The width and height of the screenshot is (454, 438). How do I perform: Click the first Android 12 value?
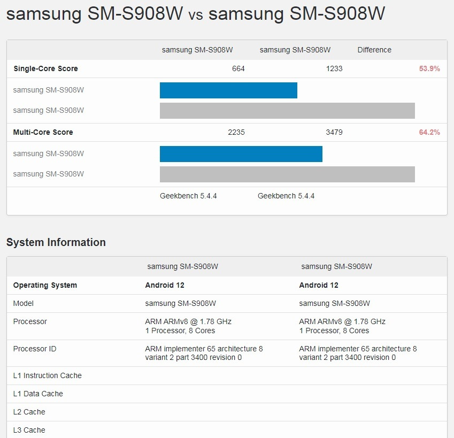click(165, 285)
